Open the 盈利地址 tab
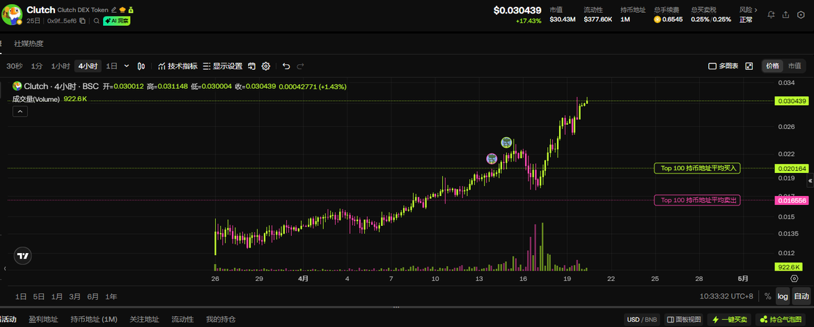 tap(43, 319)
